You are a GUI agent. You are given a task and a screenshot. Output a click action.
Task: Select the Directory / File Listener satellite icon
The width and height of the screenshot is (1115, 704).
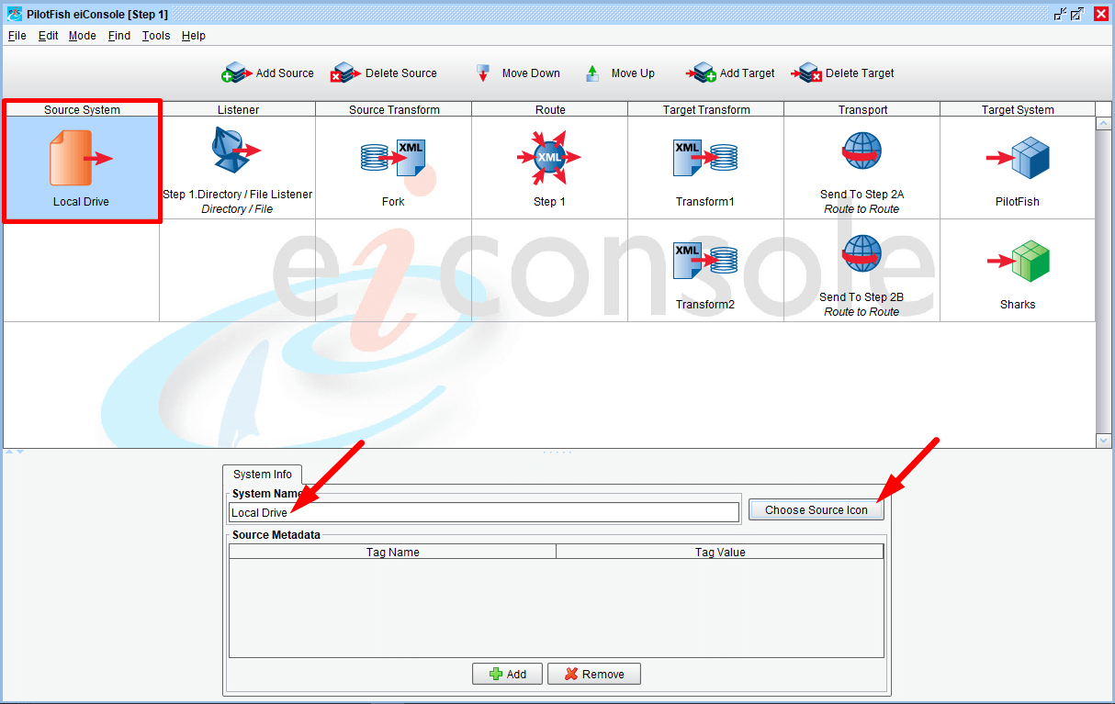click(x=237, y=151)
